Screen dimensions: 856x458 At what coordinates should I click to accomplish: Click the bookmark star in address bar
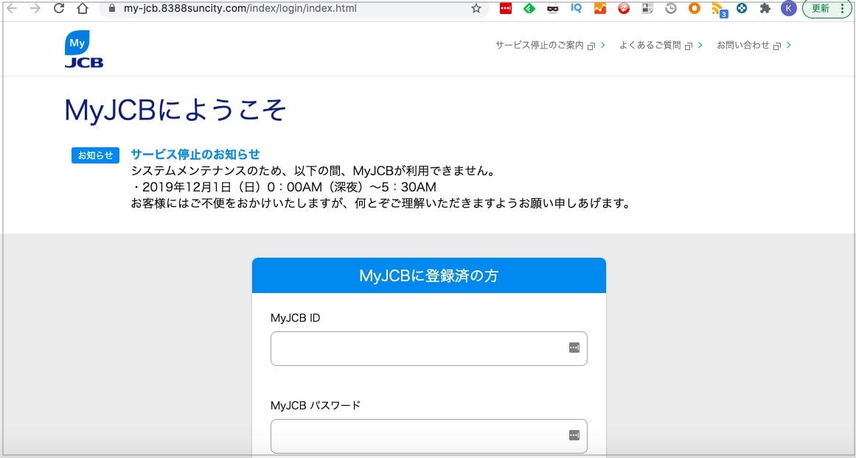coord(476,9)
